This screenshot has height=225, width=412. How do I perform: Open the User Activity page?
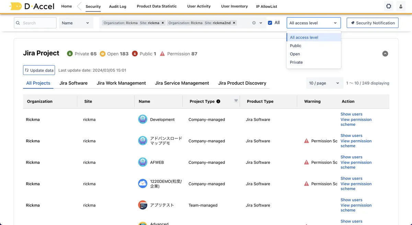[199, 6]
